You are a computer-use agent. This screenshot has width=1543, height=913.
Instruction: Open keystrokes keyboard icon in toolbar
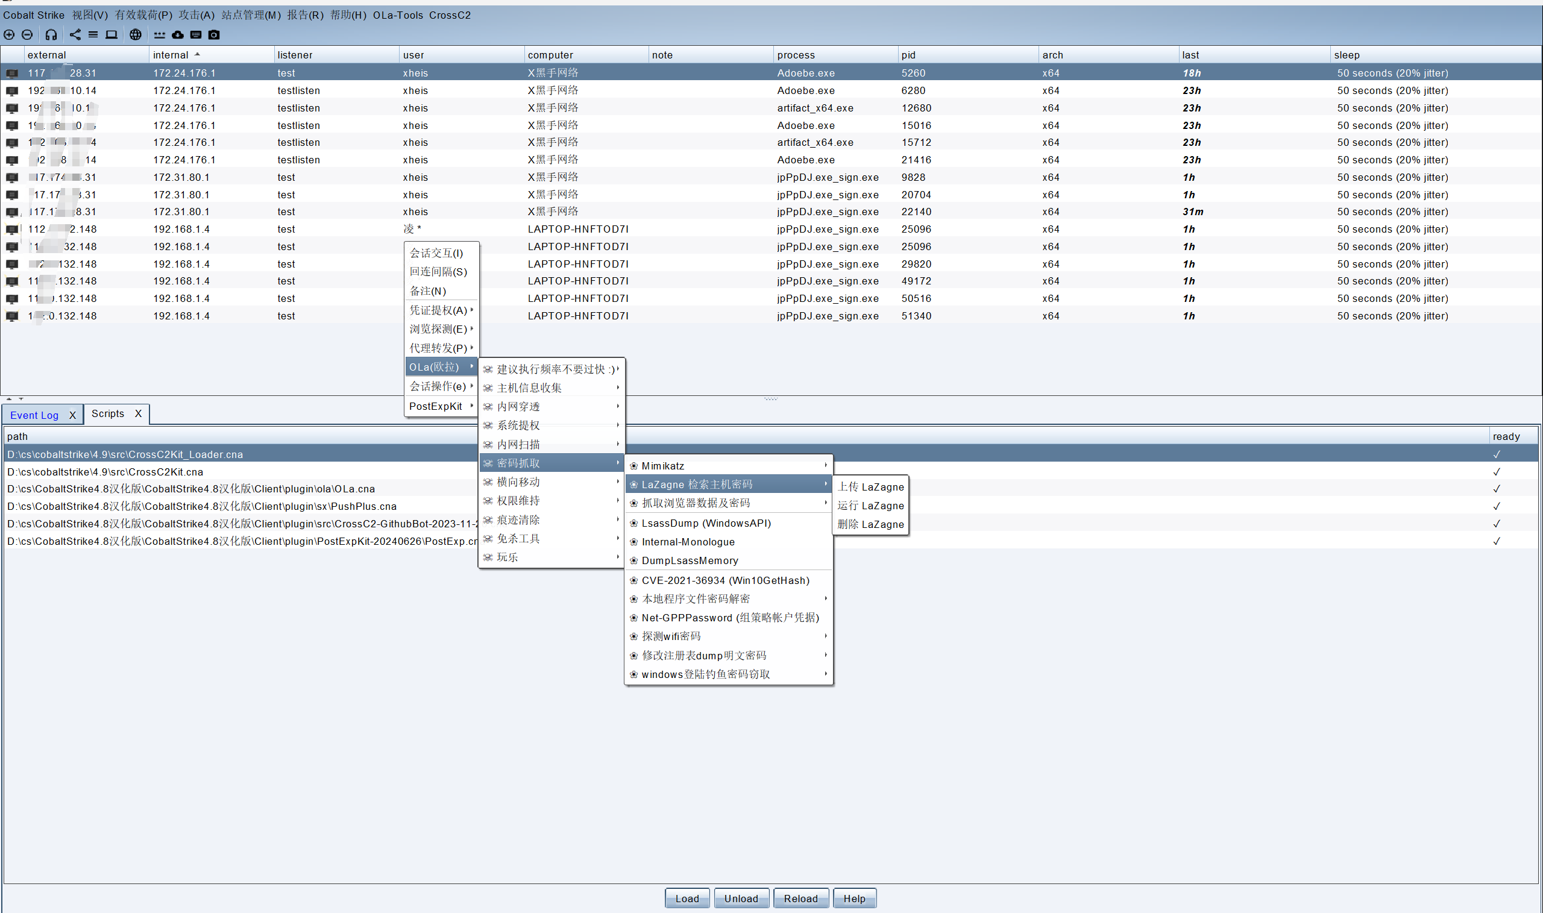point(196,35)
